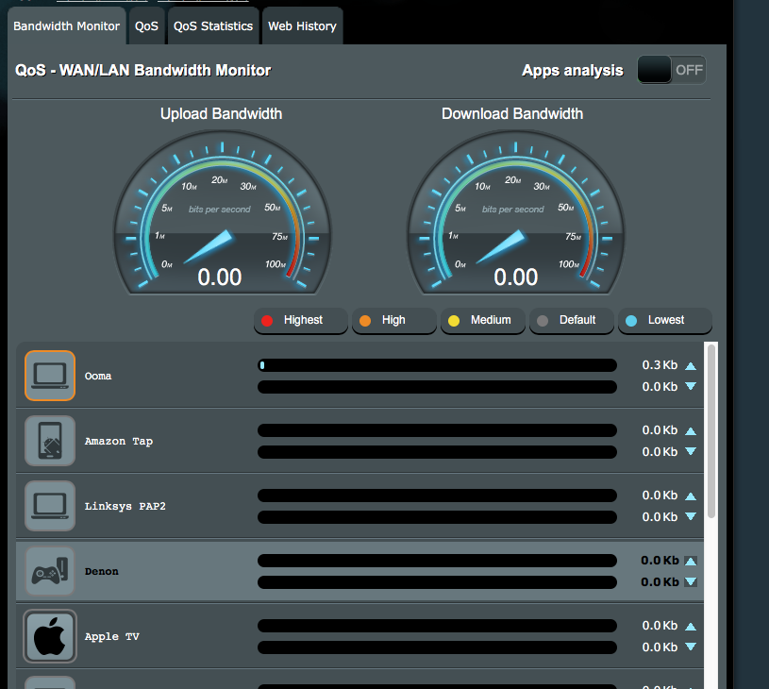Image resolution: width=769 pixels, height=689 pixels.
Task: Select the Medium priority label
Action: point(491,320)
